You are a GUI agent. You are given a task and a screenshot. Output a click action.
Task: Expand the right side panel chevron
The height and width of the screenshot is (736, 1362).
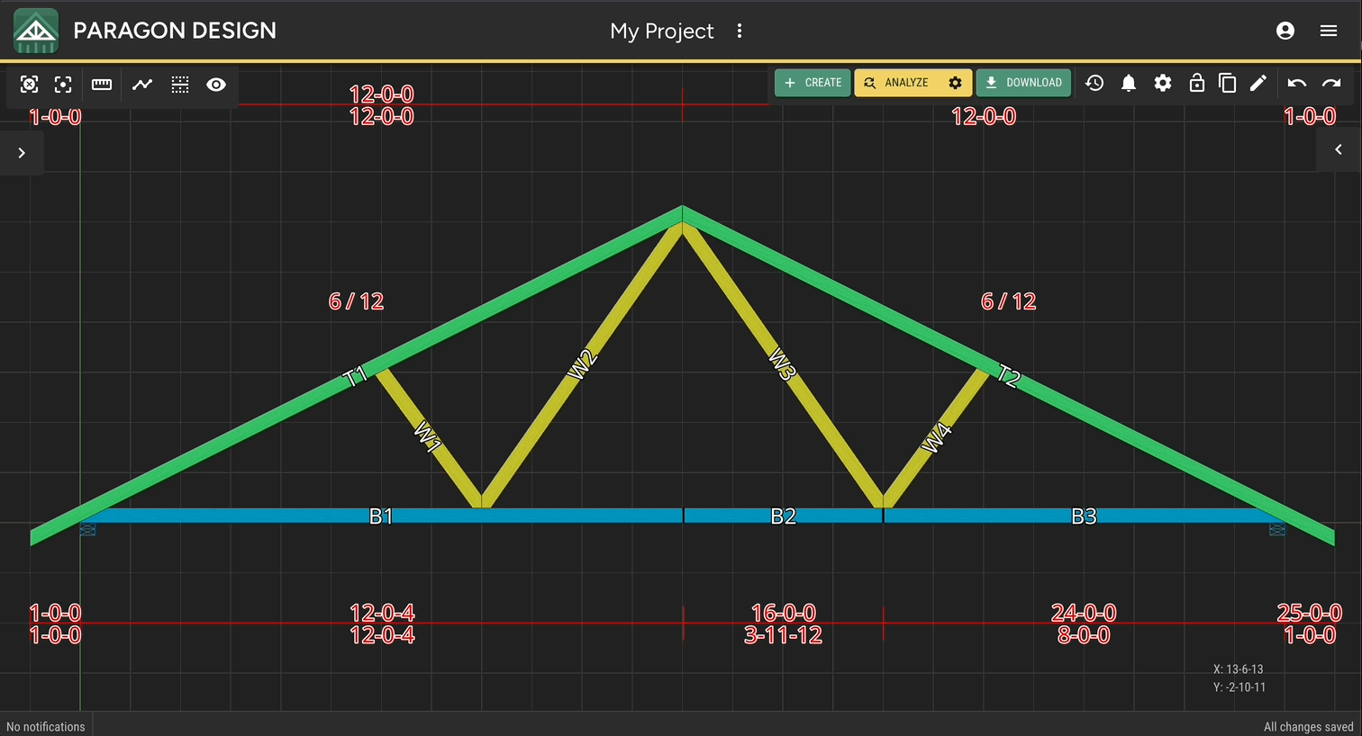(1339, 149)
